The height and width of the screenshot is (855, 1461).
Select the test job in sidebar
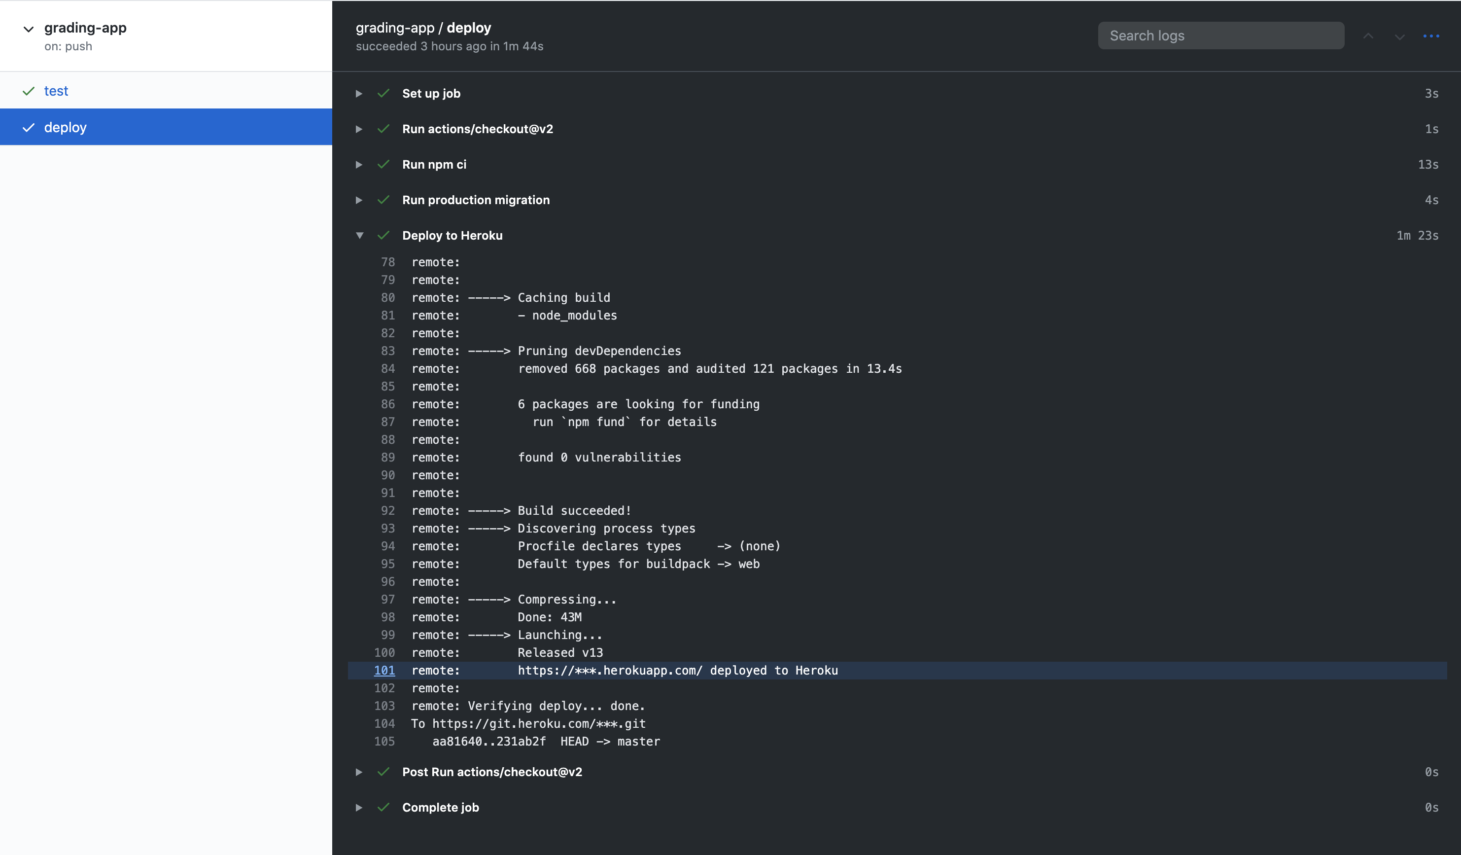click(x=56, y=91)
